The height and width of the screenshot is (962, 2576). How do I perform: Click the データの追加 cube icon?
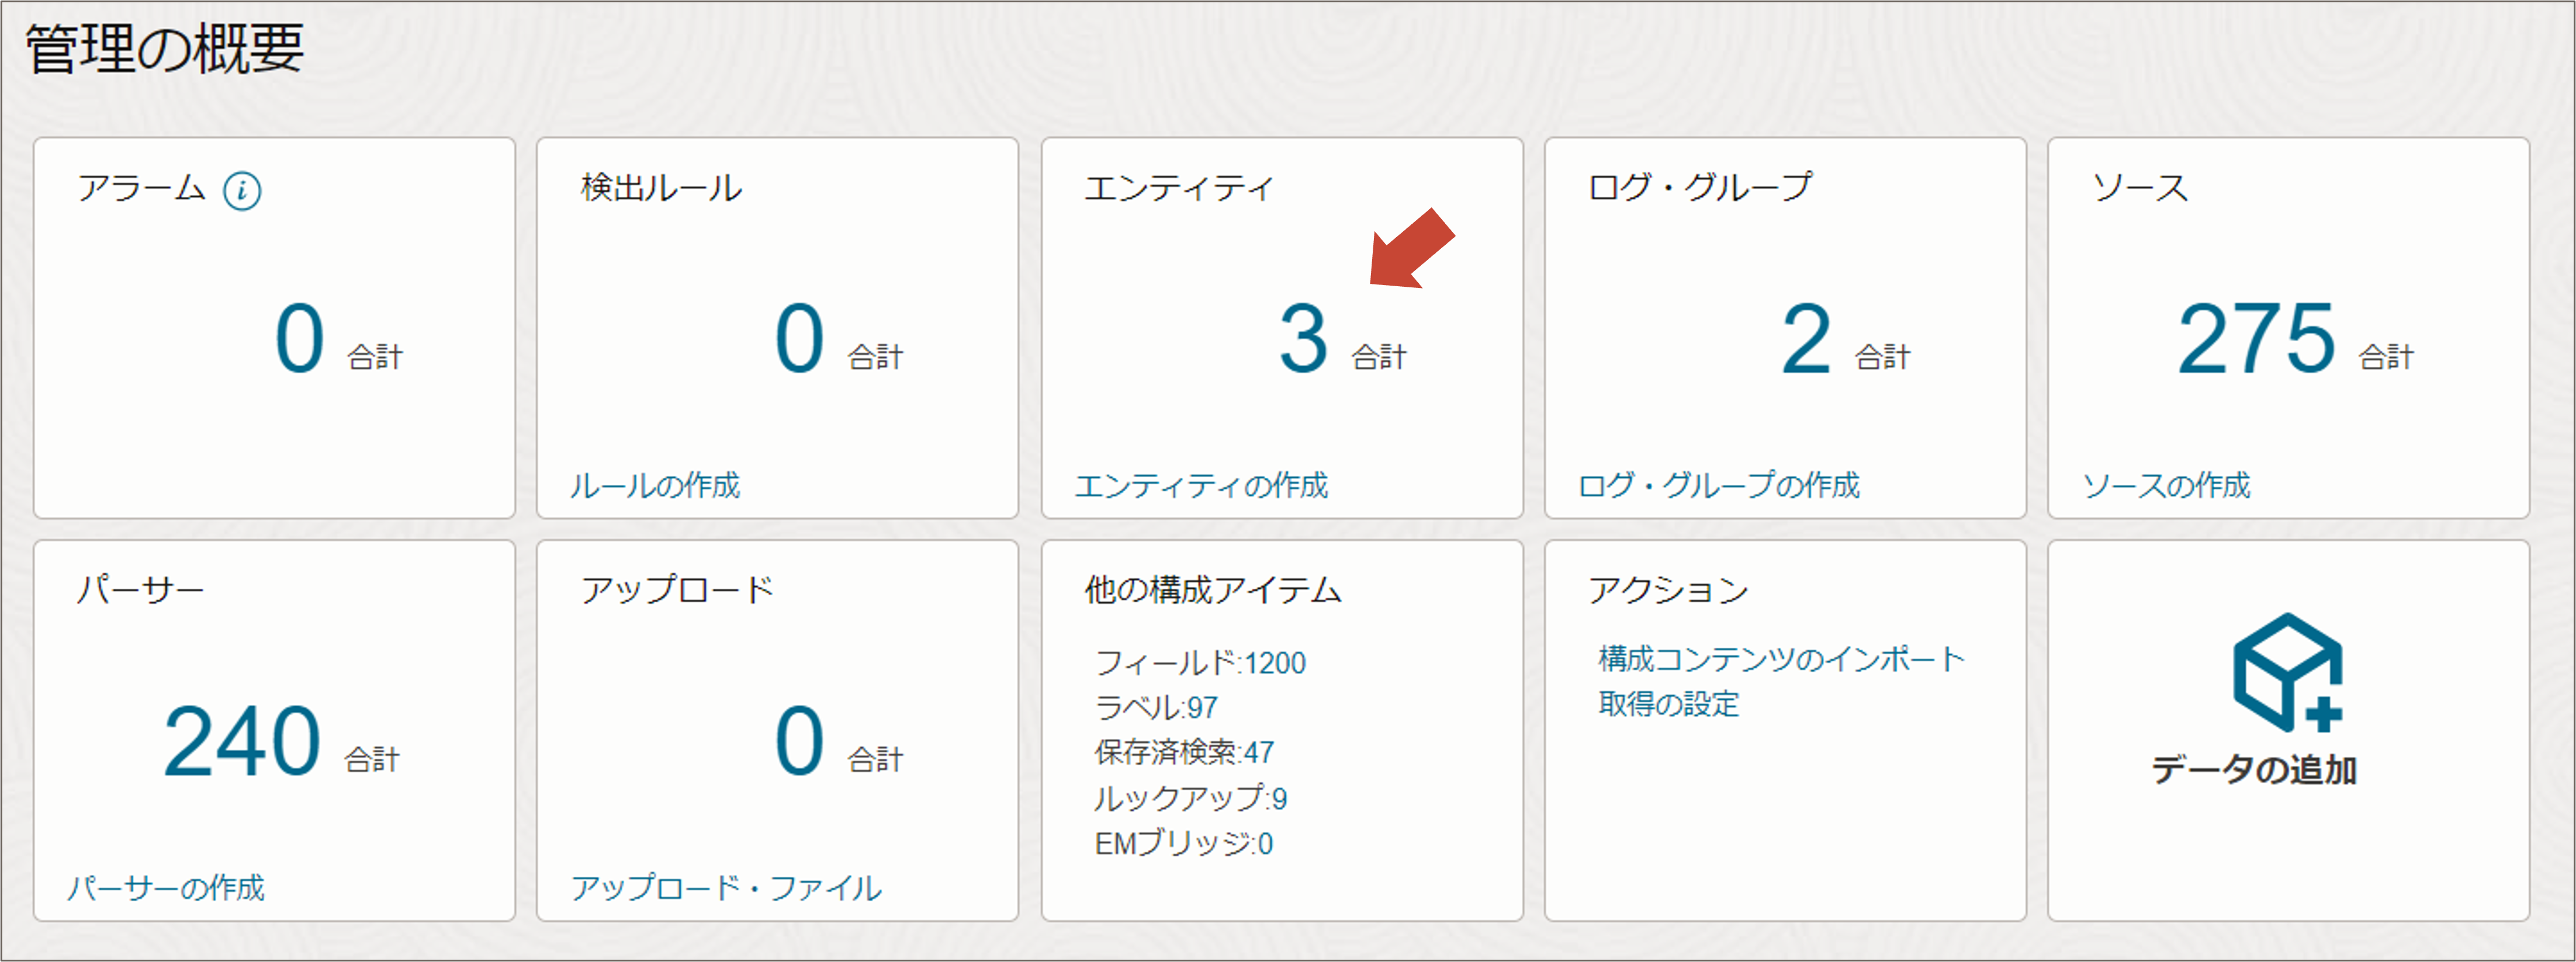pos(2286,672)
